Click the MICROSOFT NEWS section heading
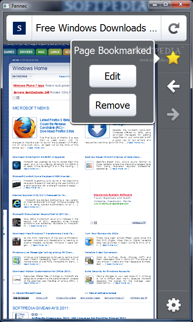The height and width of the screenshot is (322, 193). tap(31, 108)
